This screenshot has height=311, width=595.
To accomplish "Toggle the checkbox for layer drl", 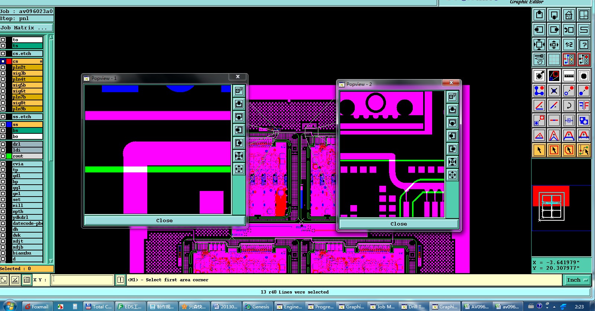I will [x=3, y=144].
